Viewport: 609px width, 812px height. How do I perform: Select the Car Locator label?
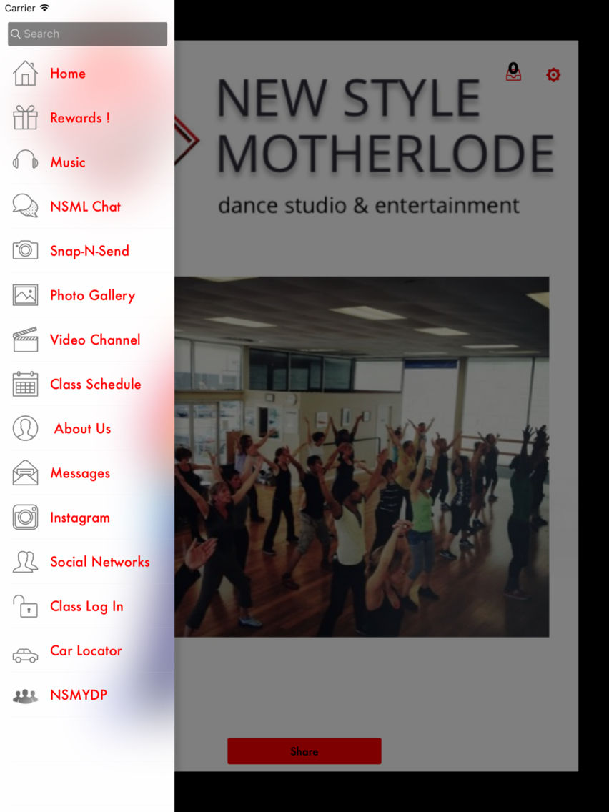tap(86, 651)
